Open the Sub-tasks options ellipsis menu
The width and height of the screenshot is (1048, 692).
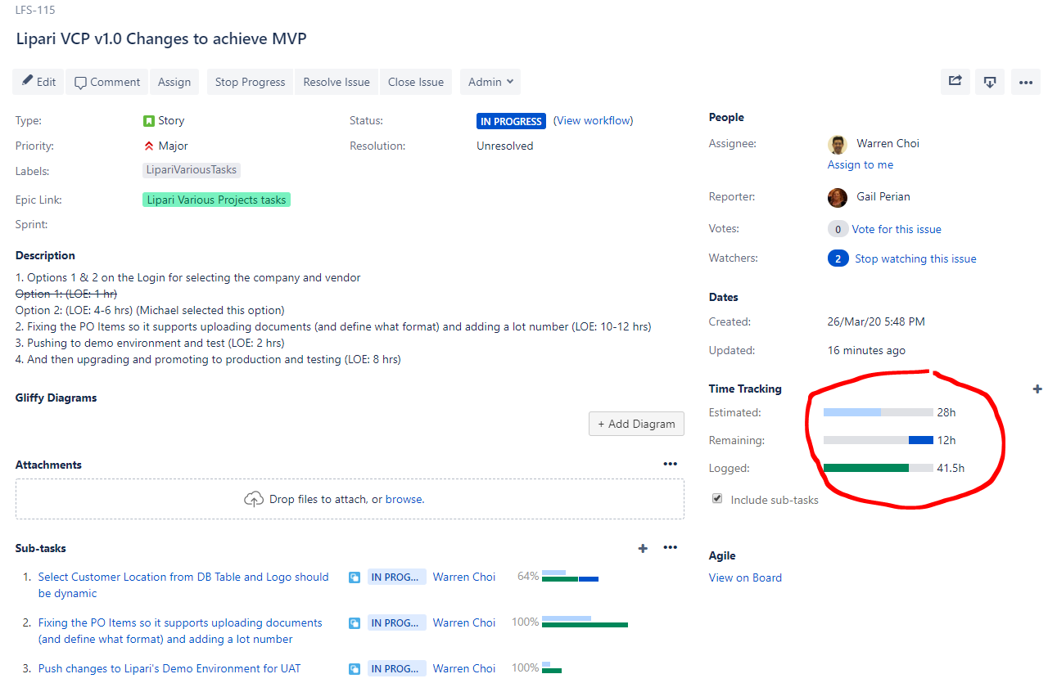671,548
